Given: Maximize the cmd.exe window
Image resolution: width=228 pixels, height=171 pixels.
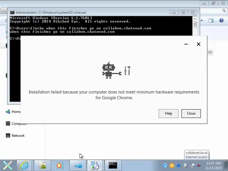Looking at the screenshot, I should point(183,13).
